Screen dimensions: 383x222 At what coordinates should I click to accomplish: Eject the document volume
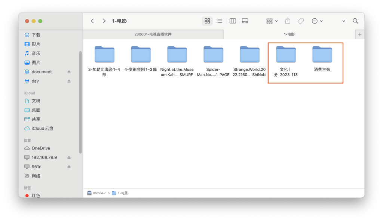pos(69,72)
